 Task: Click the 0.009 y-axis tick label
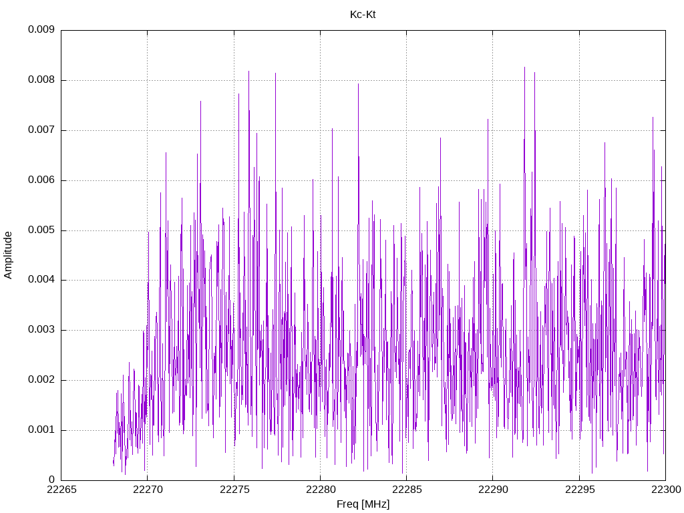(x=41, y=29)
